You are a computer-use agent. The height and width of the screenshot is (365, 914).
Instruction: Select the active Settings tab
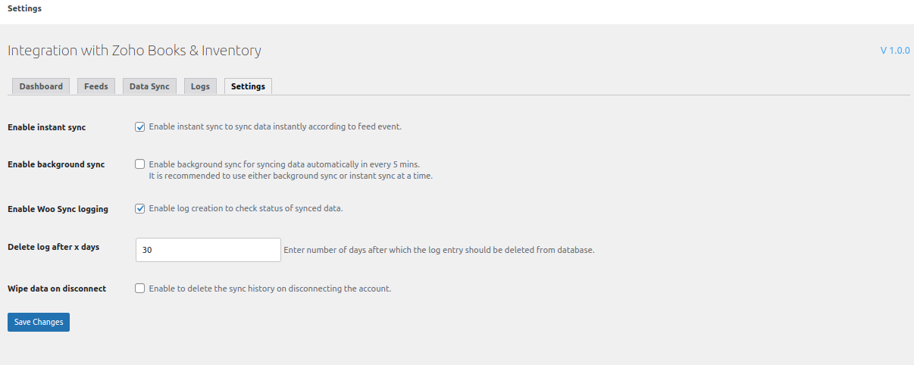pos(248,86)
